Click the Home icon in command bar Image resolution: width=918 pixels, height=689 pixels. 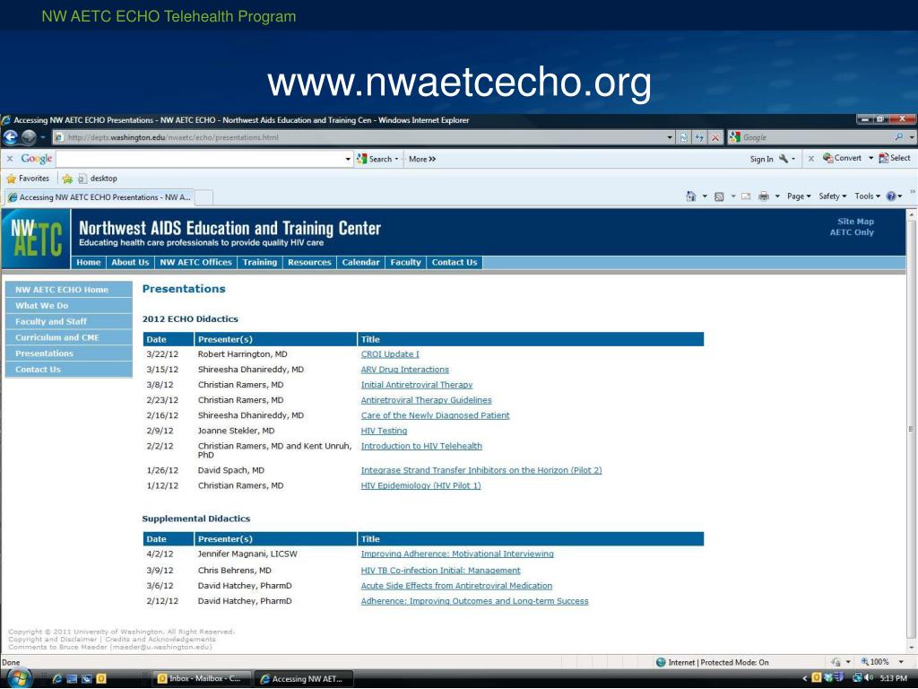[x=691, y=196]
